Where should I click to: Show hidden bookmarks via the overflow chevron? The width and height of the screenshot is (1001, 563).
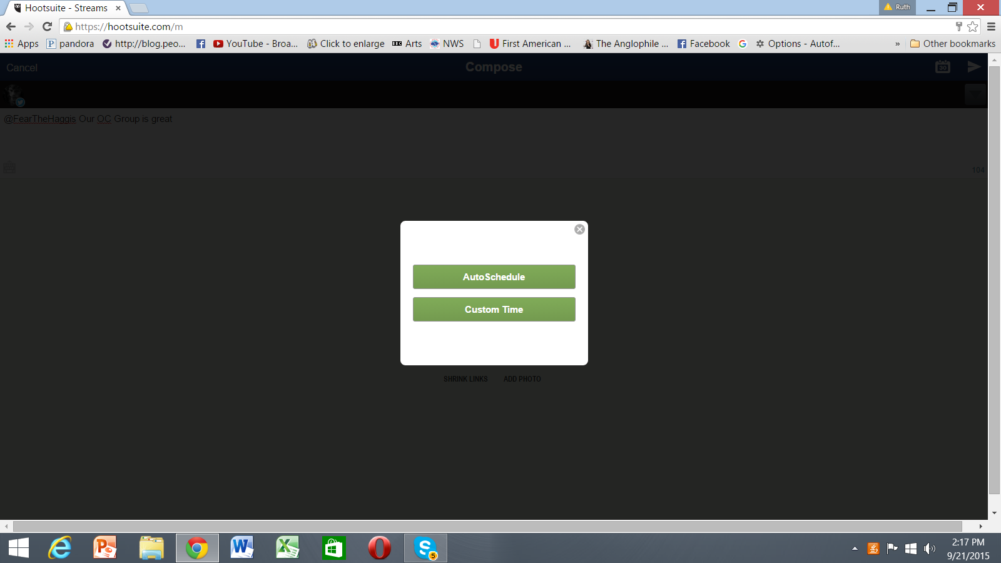pos(897,44)
